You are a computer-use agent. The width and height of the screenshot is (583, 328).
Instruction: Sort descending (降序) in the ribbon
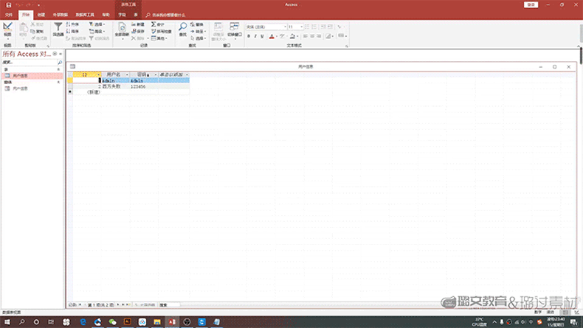tap(72, 31)
